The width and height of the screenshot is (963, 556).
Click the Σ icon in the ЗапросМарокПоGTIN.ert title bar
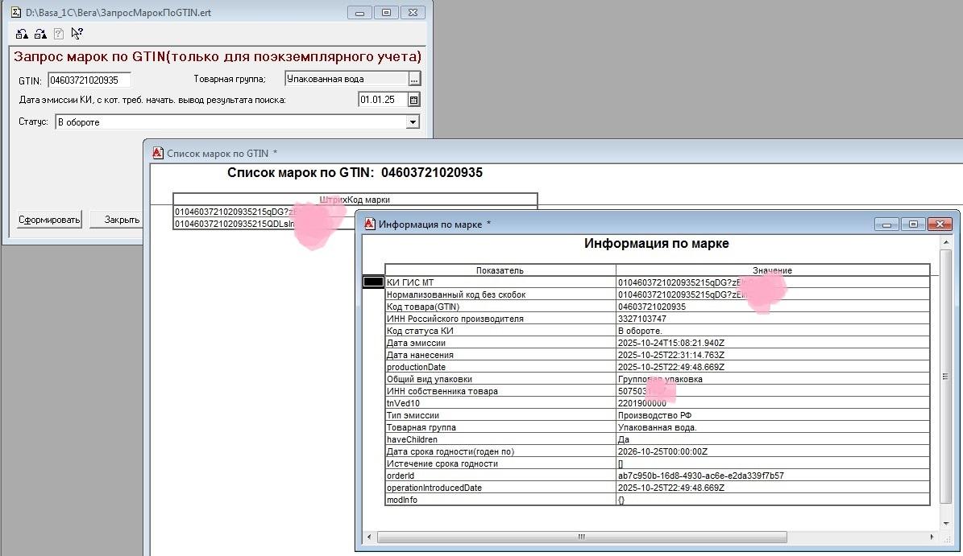tap(15, 13)
